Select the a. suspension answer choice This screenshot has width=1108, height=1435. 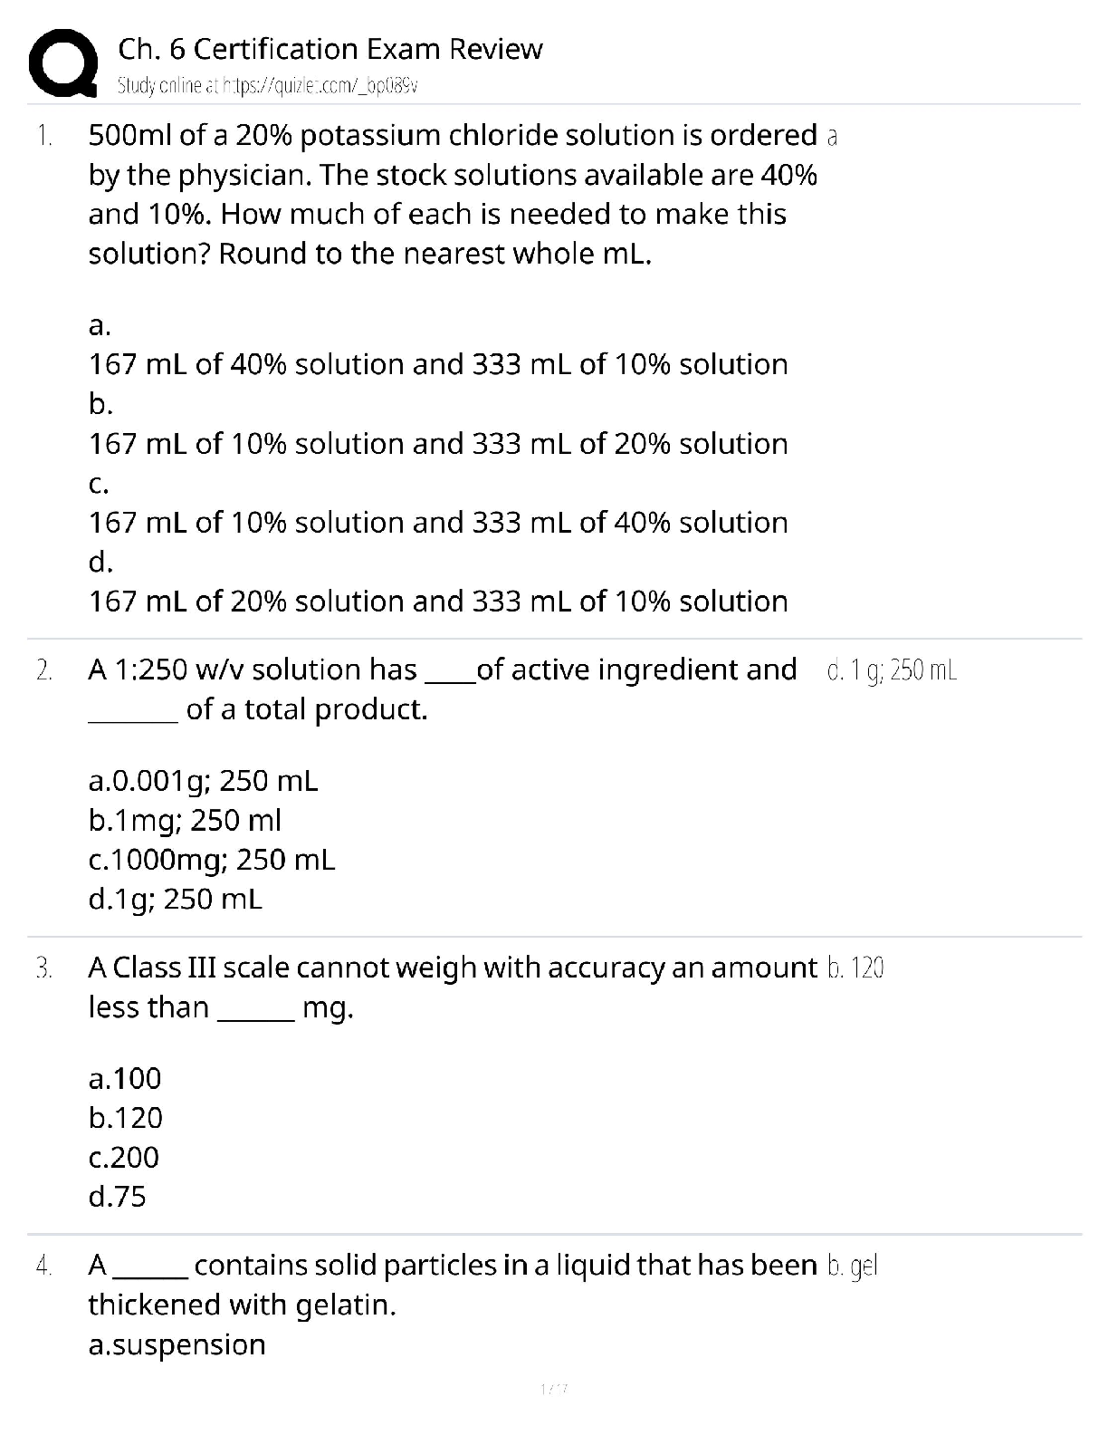177,1344
